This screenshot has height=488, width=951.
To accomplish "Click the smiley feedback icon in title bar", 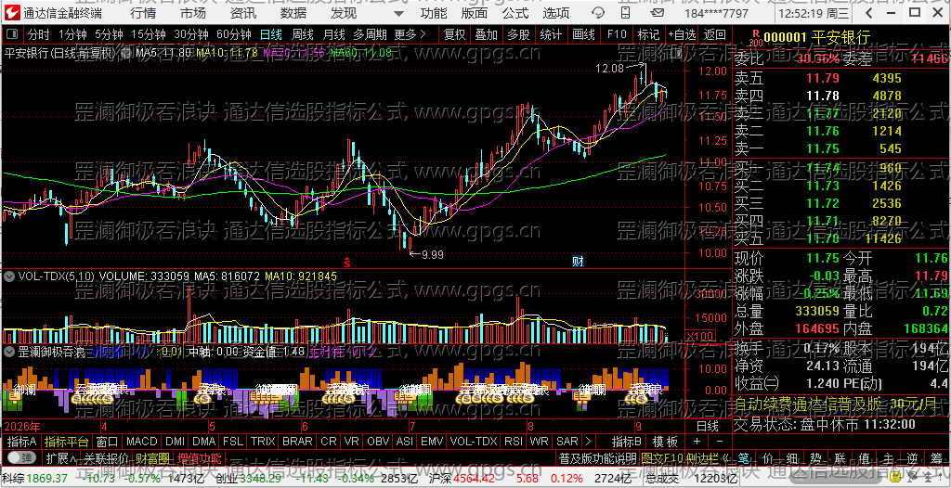I will 598,13.
